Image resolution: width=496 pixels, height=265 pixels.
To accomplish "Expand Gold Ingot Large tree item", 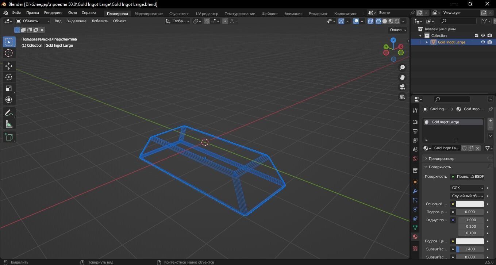I will (x=427, y=42).
